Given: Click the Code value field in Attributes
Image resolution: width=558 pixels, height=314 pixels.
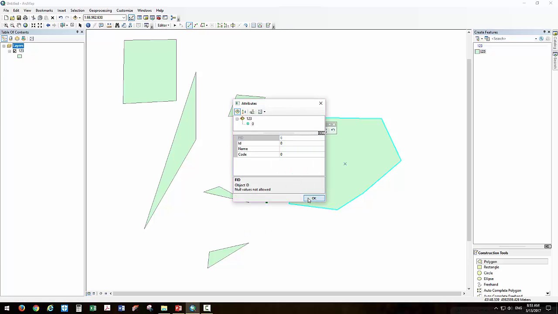Looking at the screenshot, I should (x=302, y=154).
